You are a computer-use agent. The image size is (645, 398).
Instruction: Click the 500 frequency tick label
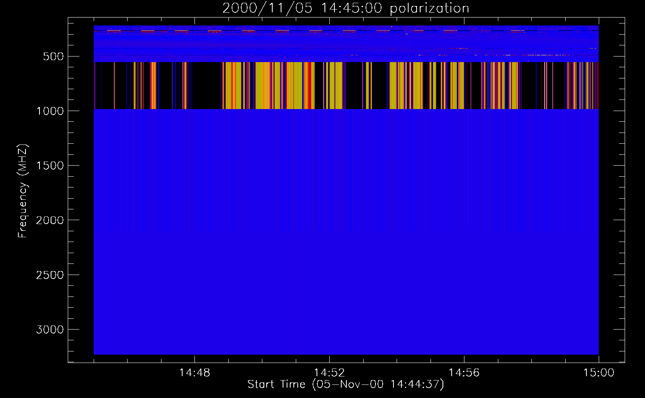click(x=53, y=57)
